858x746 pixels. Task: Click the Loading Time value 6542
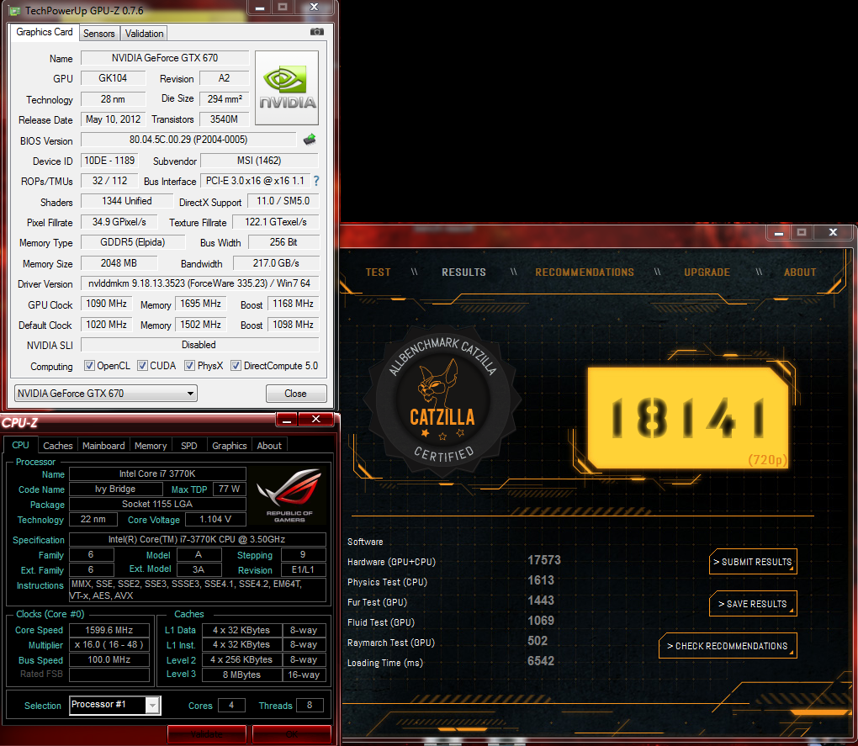(541, 661)
